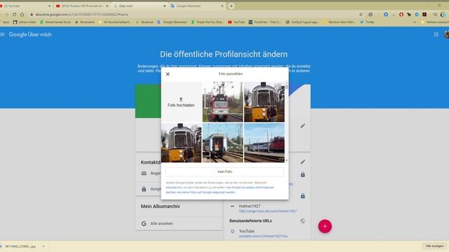Click the Kein Foto button
Screen dimensions: 449x252
(224, 171)
